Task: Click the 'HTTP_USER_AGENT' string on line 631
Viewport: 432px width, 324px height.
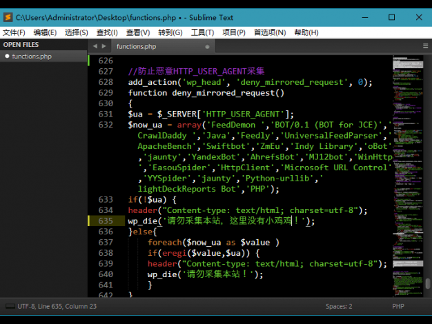Action: [244, 114]
